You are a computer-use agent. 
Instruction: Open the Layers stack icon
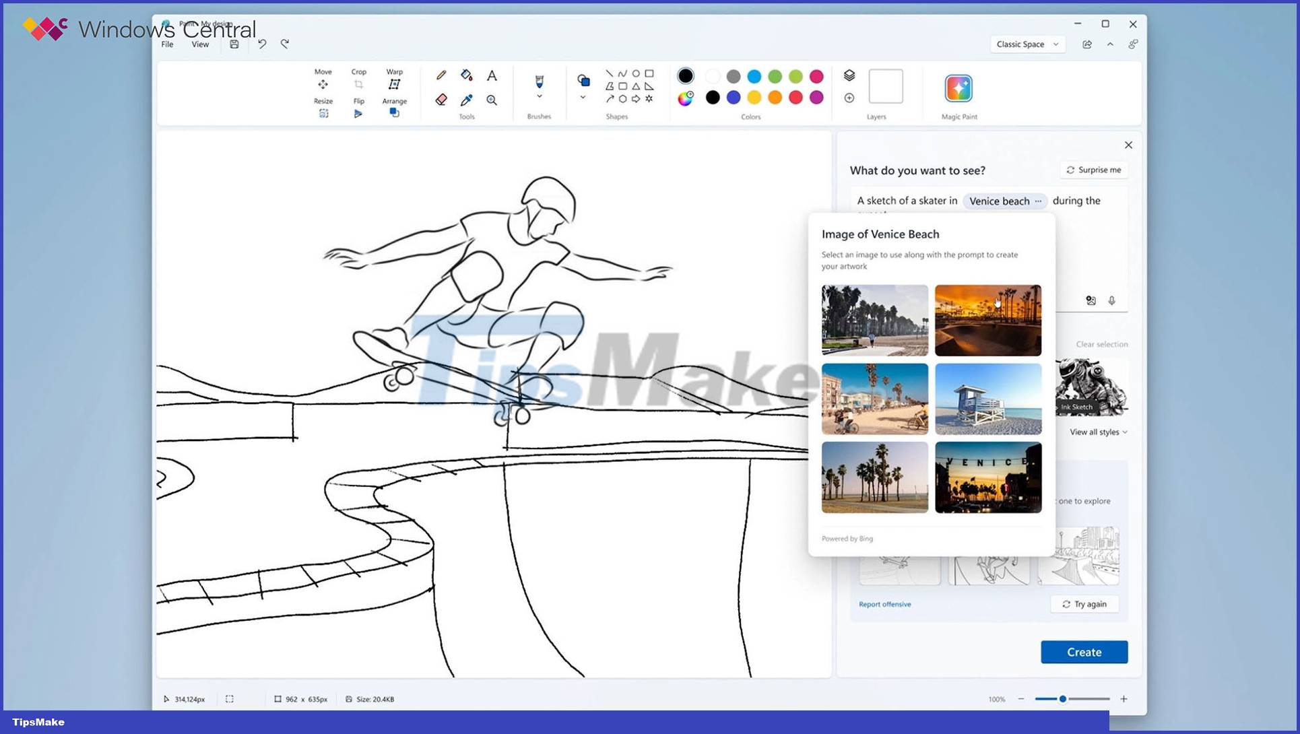pos(849,75)
